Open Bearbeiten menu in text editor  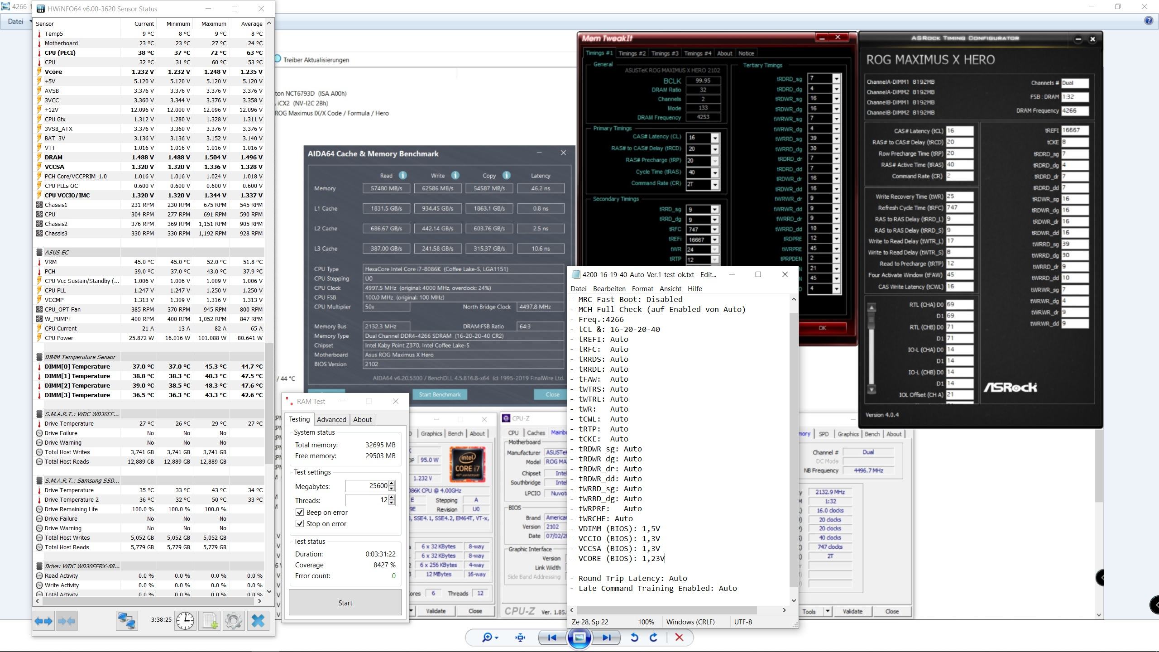coord(609,288)
